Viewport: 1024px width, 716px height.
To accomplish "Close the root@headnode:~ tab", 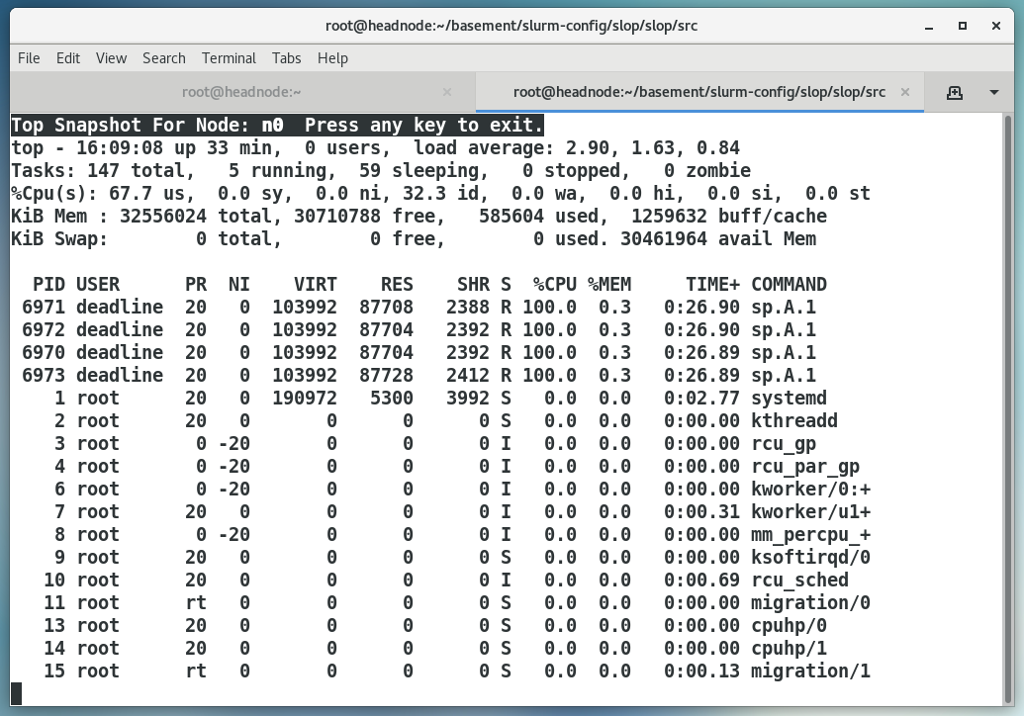I will (446, 92).
